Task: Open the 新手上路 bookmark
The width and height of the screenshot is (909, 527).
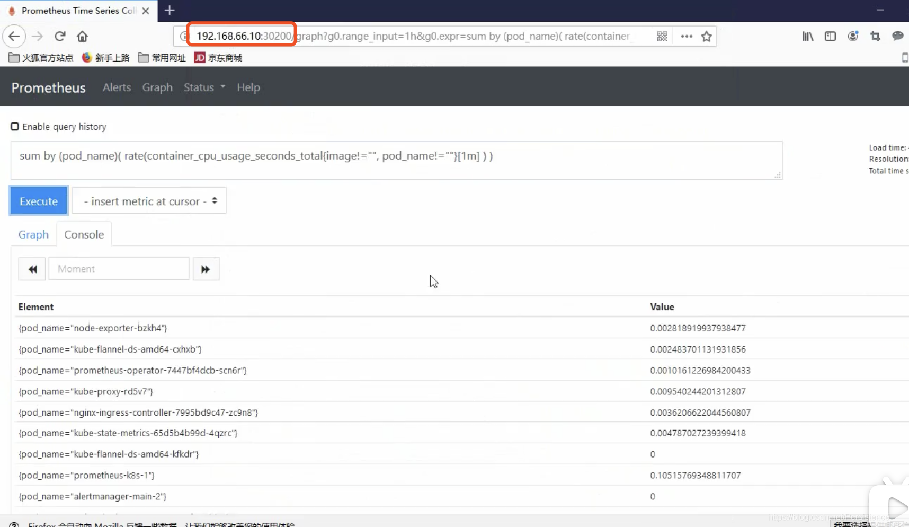Action: [106, 58]
